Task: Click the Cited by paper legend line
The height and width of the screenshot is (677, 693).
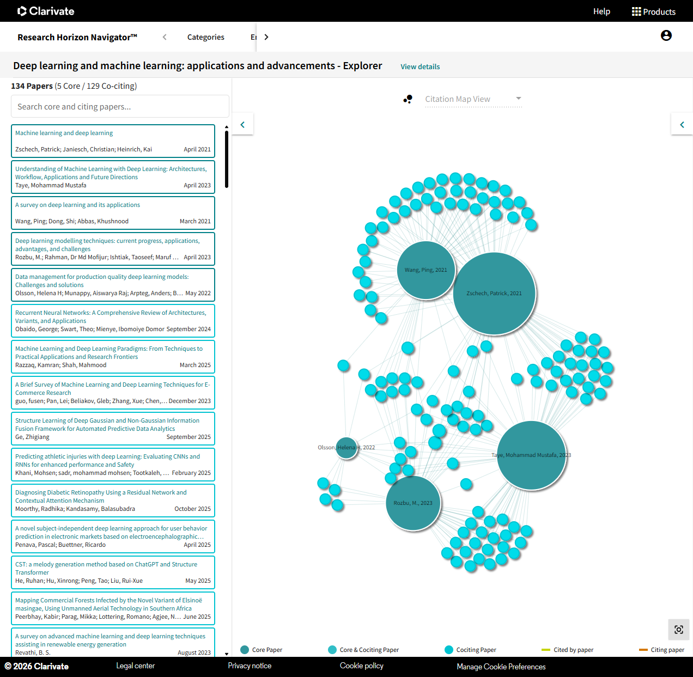Action: 546,650
